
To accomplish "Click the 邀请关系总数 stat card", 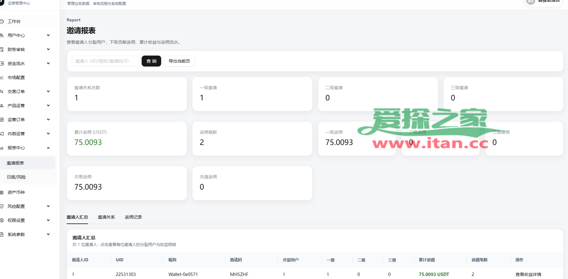I will coord(127,94).
